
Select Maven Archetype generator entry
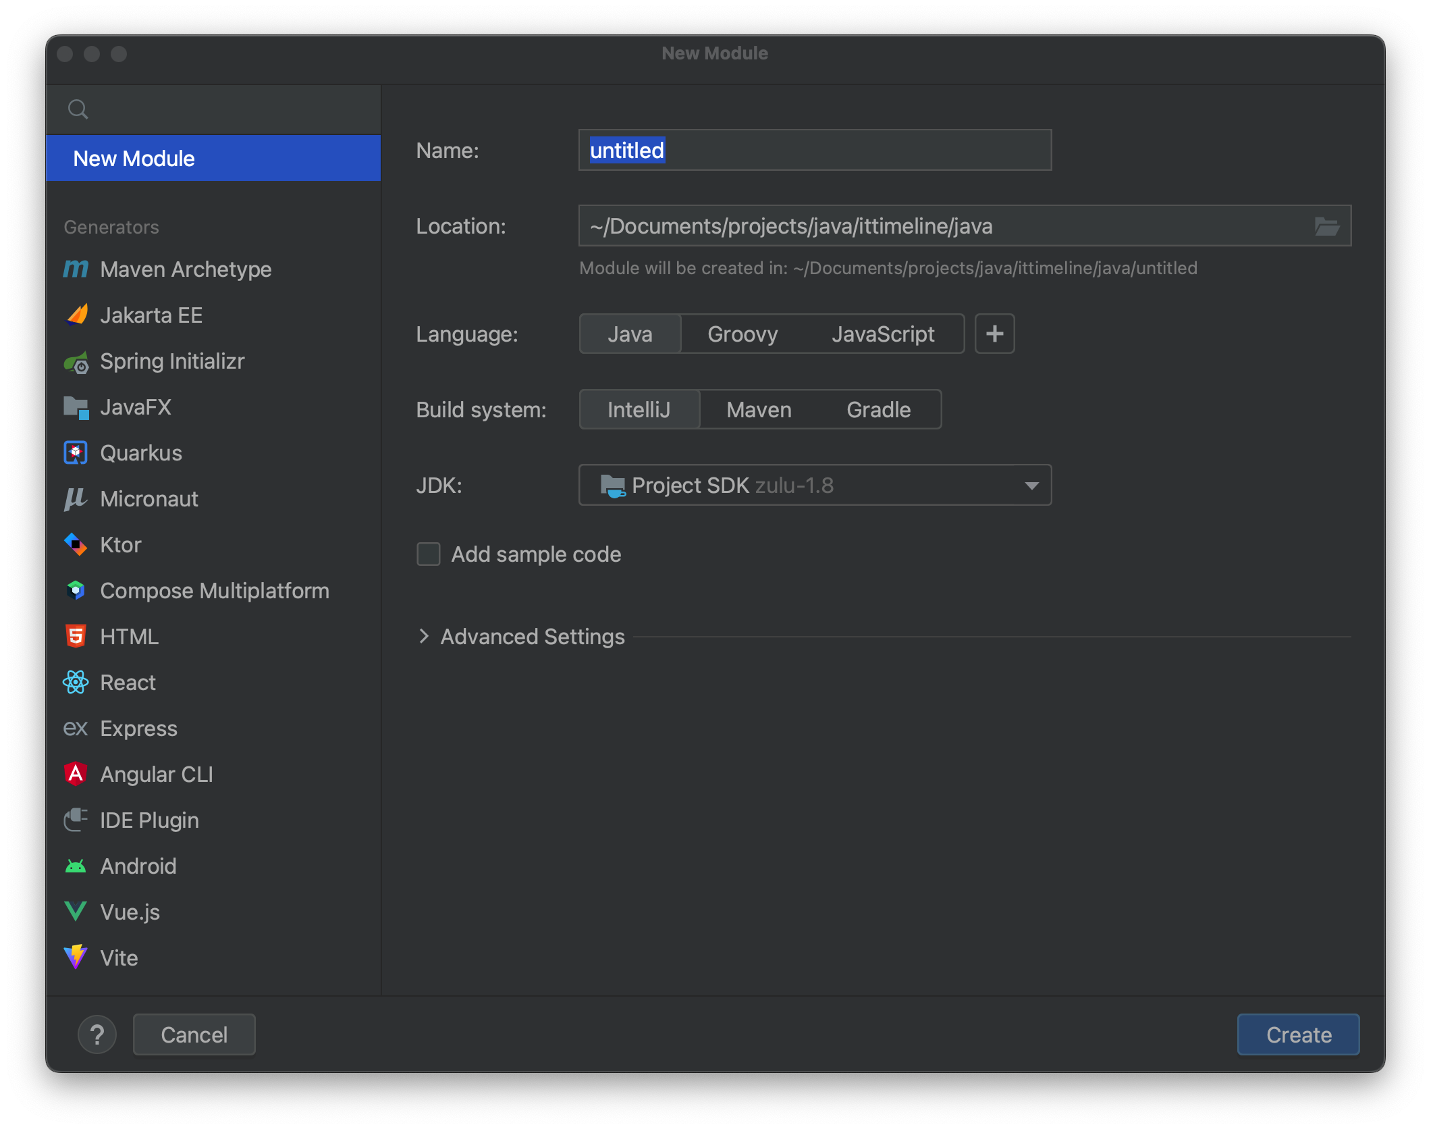pyautogui.click(x=213, y=269)
